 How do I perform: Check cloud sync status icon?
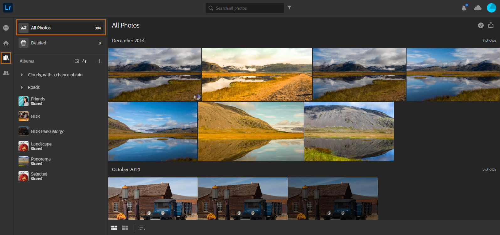478,8
